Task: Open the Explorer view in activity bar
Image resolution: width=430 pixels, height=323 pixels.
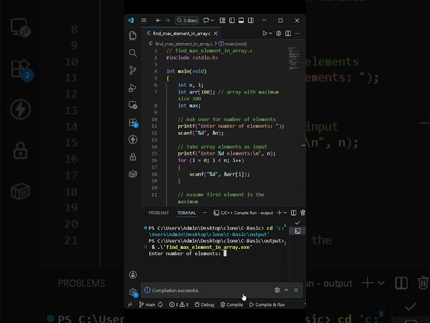Action: click(133, 36)
